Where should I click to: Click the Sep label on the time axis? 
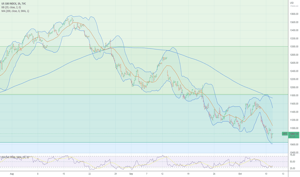131,174
